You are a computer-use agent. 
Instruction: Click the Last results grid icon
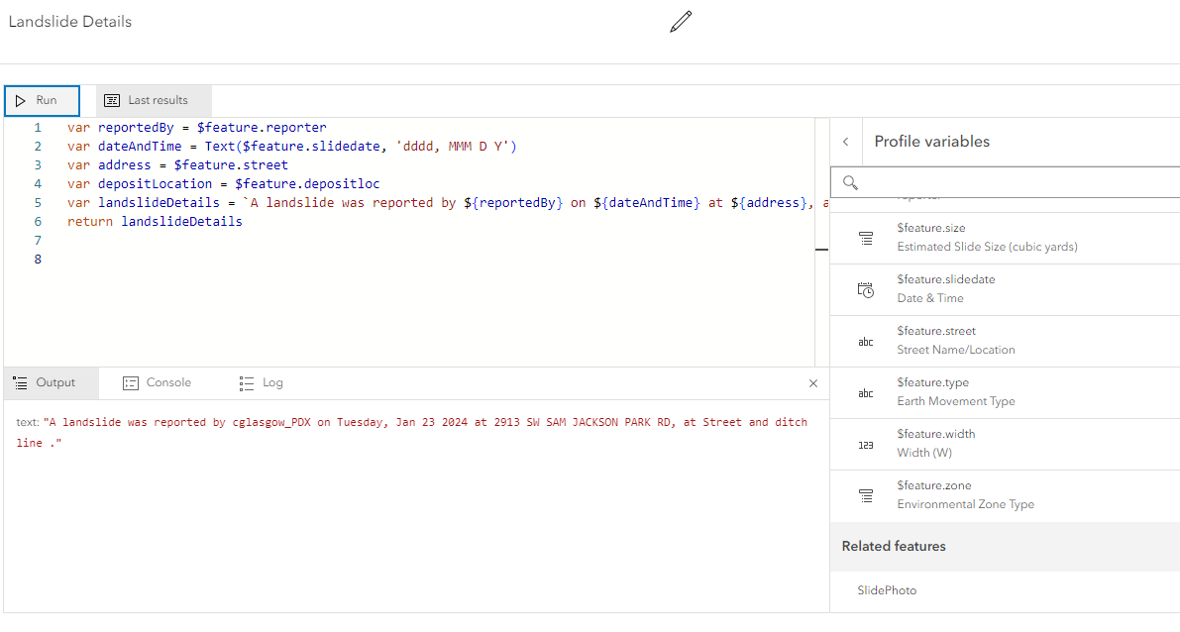click(x=112, y=100)
